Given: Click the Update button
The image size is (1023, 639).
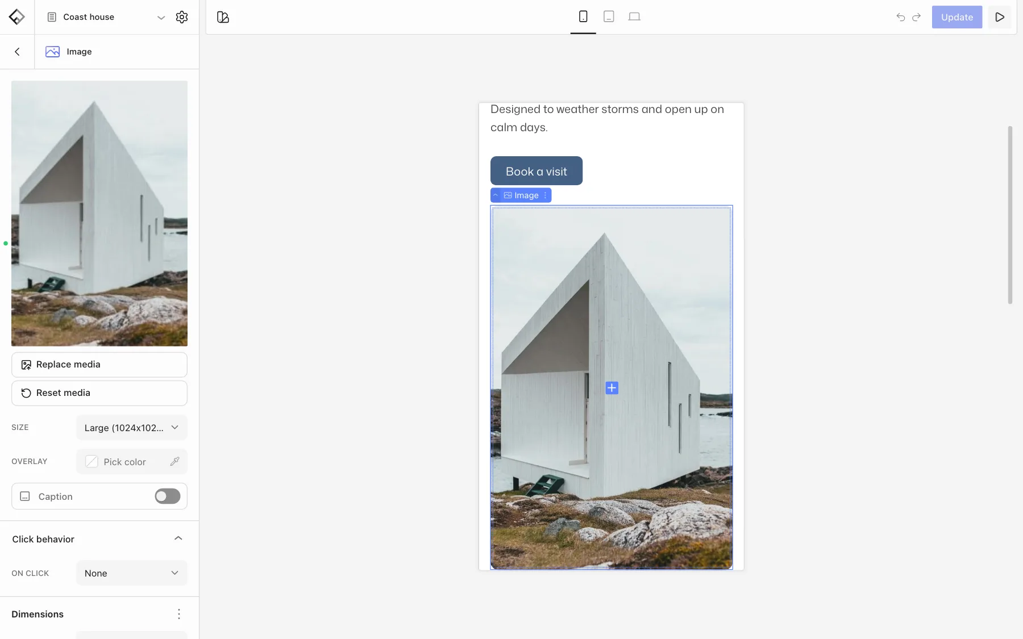Looking at the screenshot, I should tap(957, 17).
